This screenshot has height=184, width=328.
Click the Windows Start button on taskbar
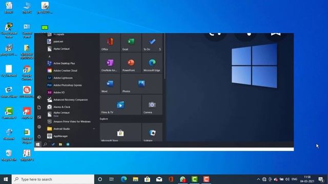tap(6, 179)
